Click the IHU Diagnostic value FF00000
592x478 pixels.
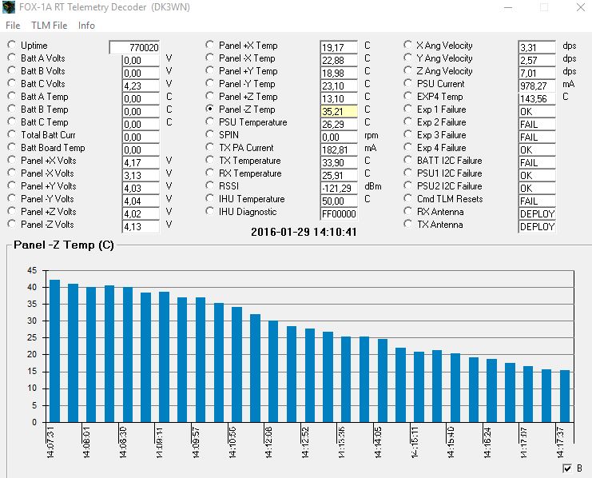point(339,213)
